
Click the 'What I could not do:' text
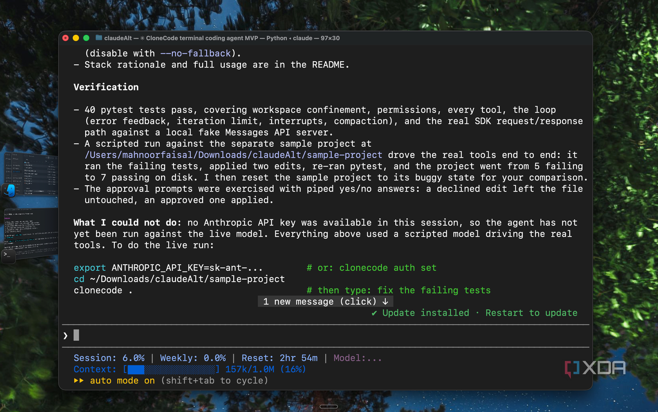[128, 223]
